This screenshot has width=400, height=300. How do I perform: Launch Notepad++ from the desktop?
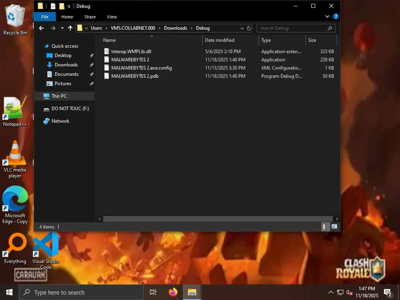[15, 111]
